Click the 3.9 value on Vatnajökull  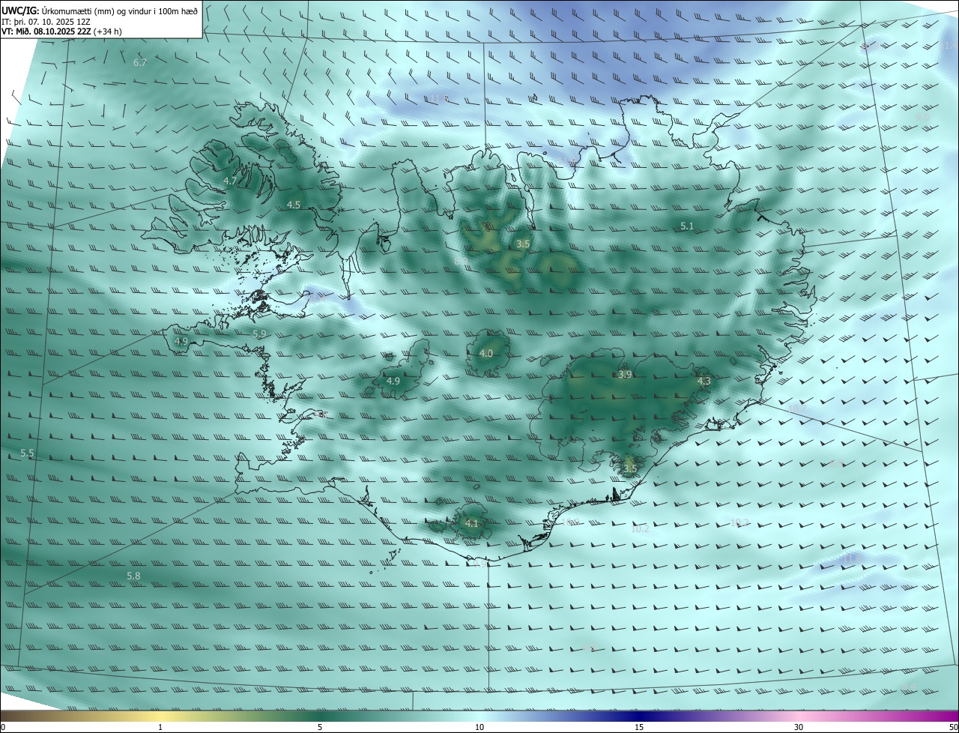[x=625, y=374]
